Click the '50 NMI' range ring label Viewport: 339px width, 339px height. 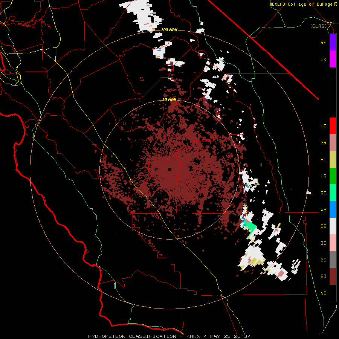(169, 99)
